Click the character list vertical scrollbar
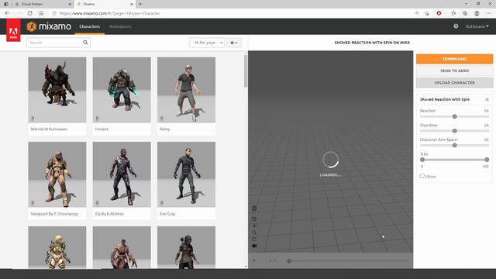Image resolution: width=496 pixels, height=279 pixels. 246,71
